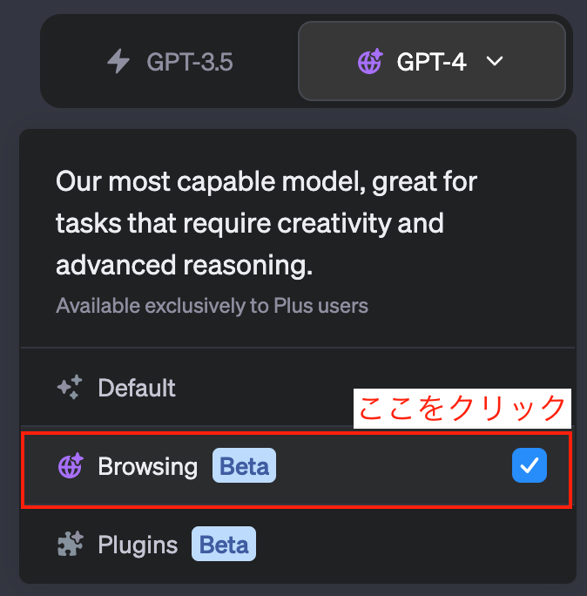Pick the Plugins mode option

(x=298, y=545)
